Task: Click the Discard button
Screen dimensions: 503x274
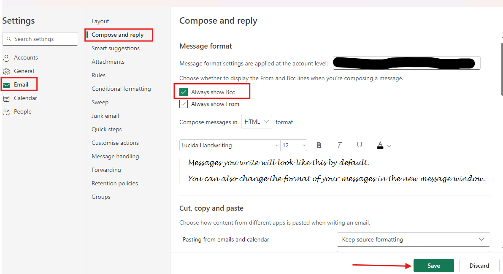Action: coord(479,265)
